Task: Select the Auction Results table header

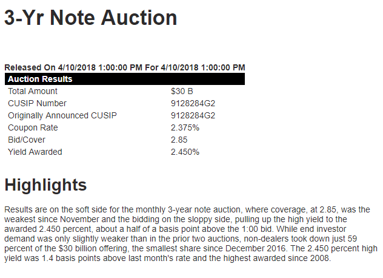Action: tap(125, 79)
